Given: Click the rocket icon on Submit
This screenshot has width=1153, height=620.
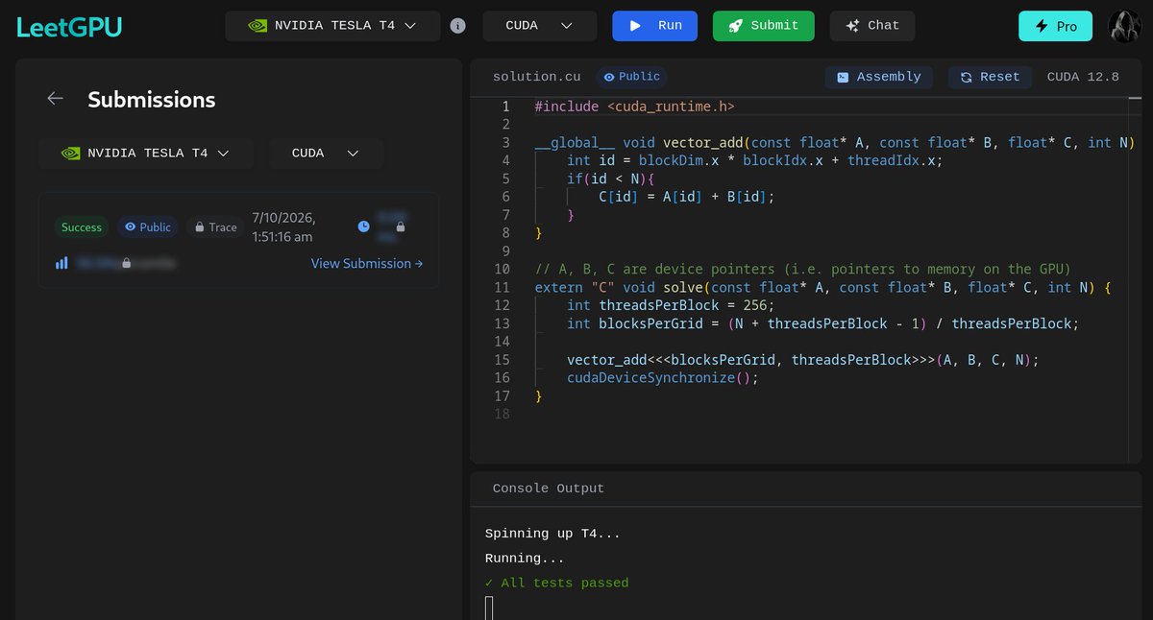Looking at the screenshot, I should click(x=735, y=26).
